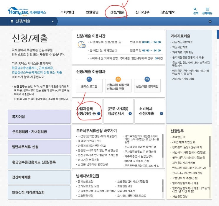Open 조사모니터링 체크리스트 link

[x=132, y=195]
